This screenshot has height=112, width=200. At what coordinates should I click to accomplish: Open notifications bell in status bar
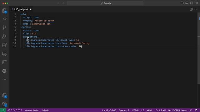point(196,110)
